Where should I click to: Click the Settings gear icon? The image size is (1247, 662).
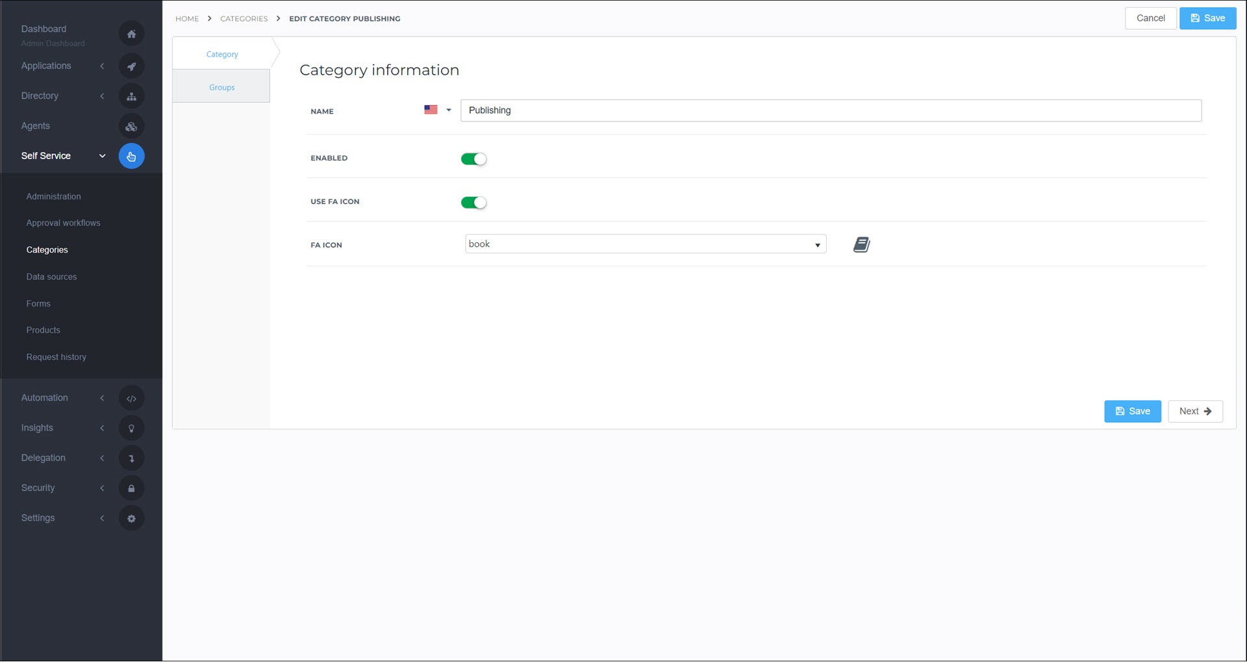[x=131, y=518]
